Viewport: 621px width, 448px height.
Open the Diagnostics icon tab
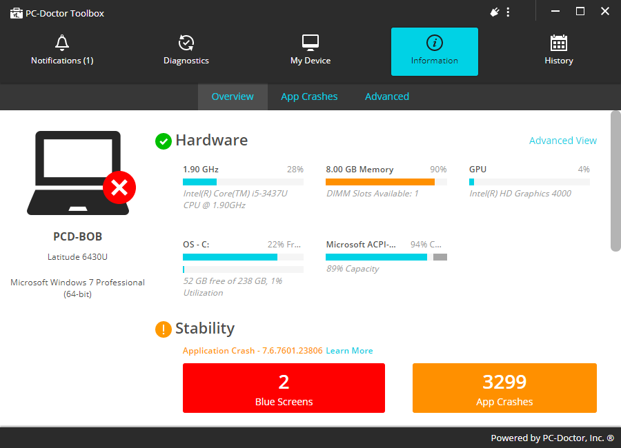click(186, 43)
